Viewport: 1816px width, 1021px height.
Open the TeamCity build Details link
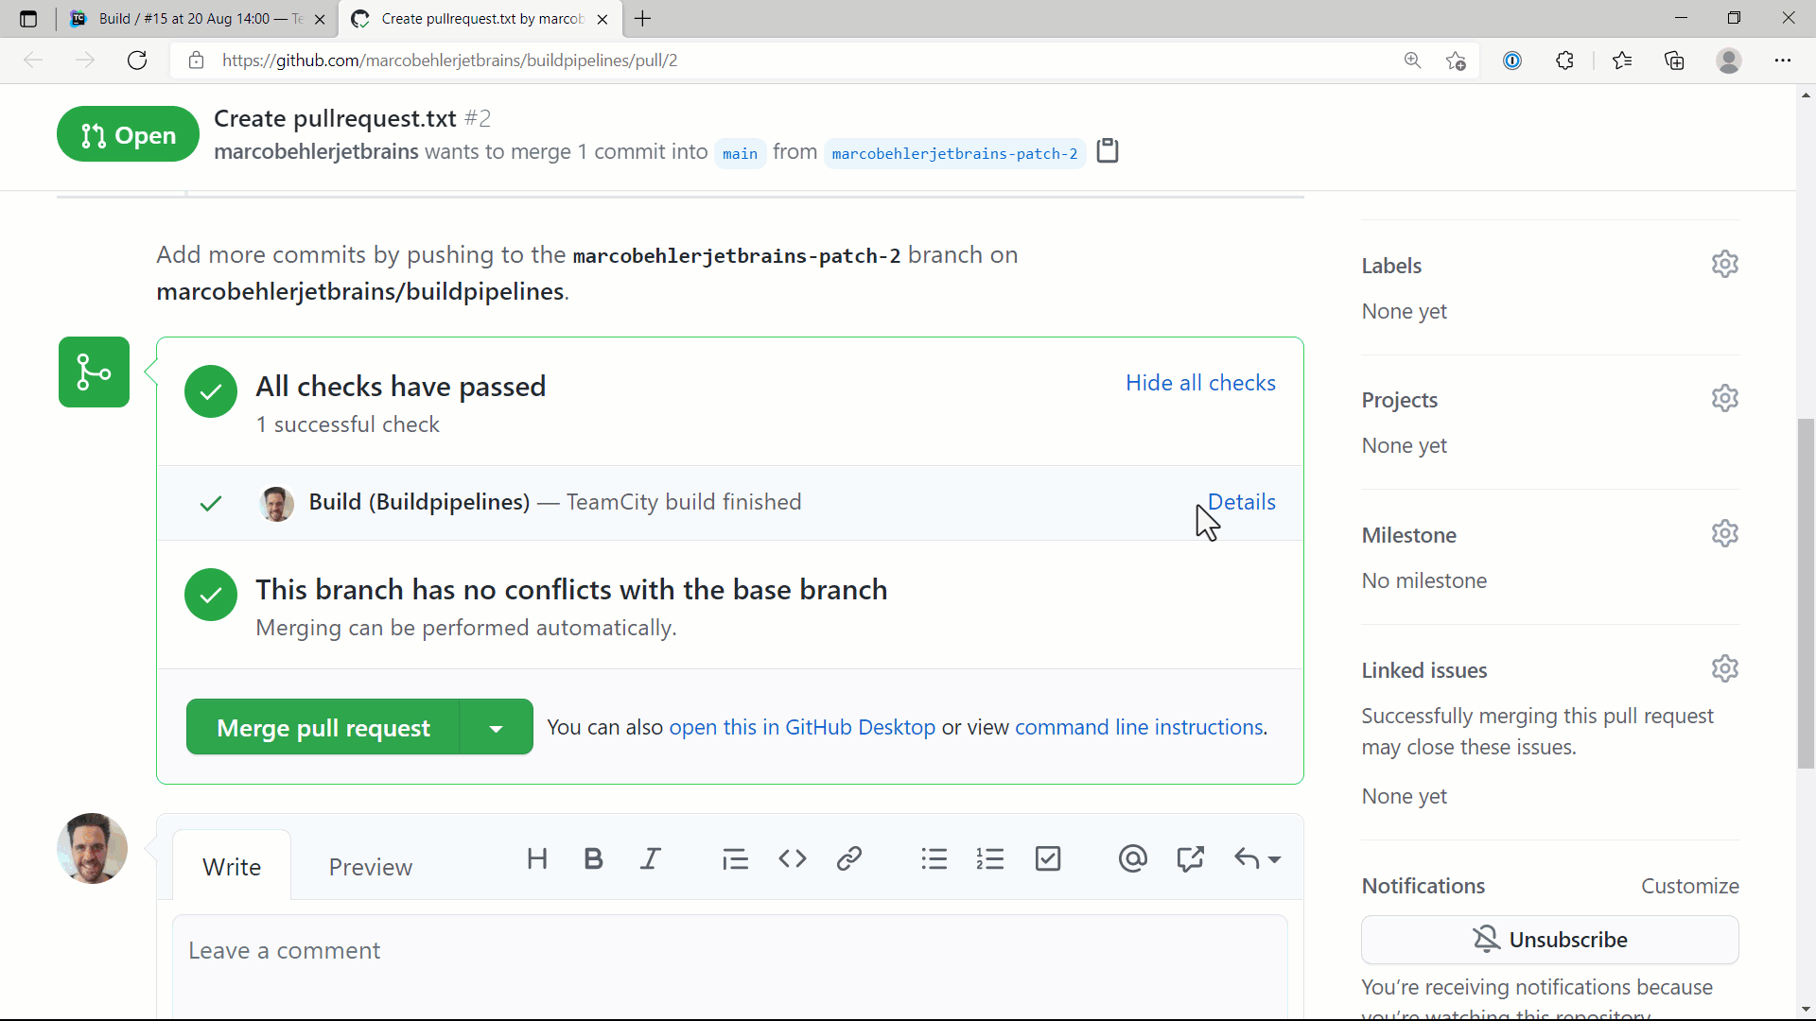[x=1242, y=502]
